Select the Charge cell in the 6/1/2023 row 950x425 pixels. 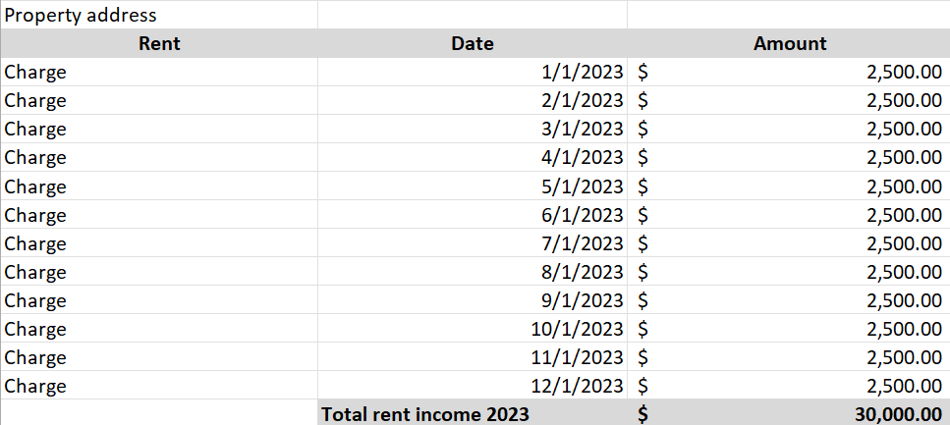(x=159, y=214)
